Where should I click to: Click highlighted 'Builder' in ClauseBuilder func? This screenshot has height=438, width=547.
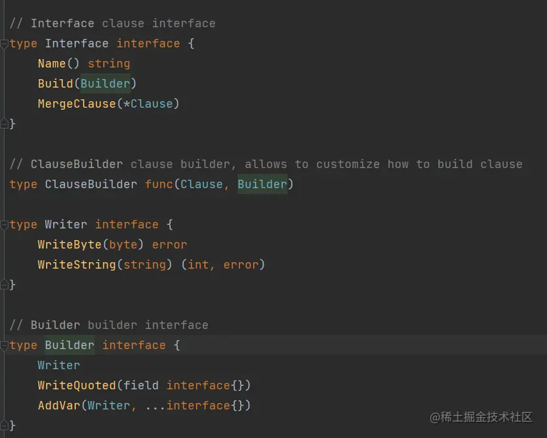point(262,184)
